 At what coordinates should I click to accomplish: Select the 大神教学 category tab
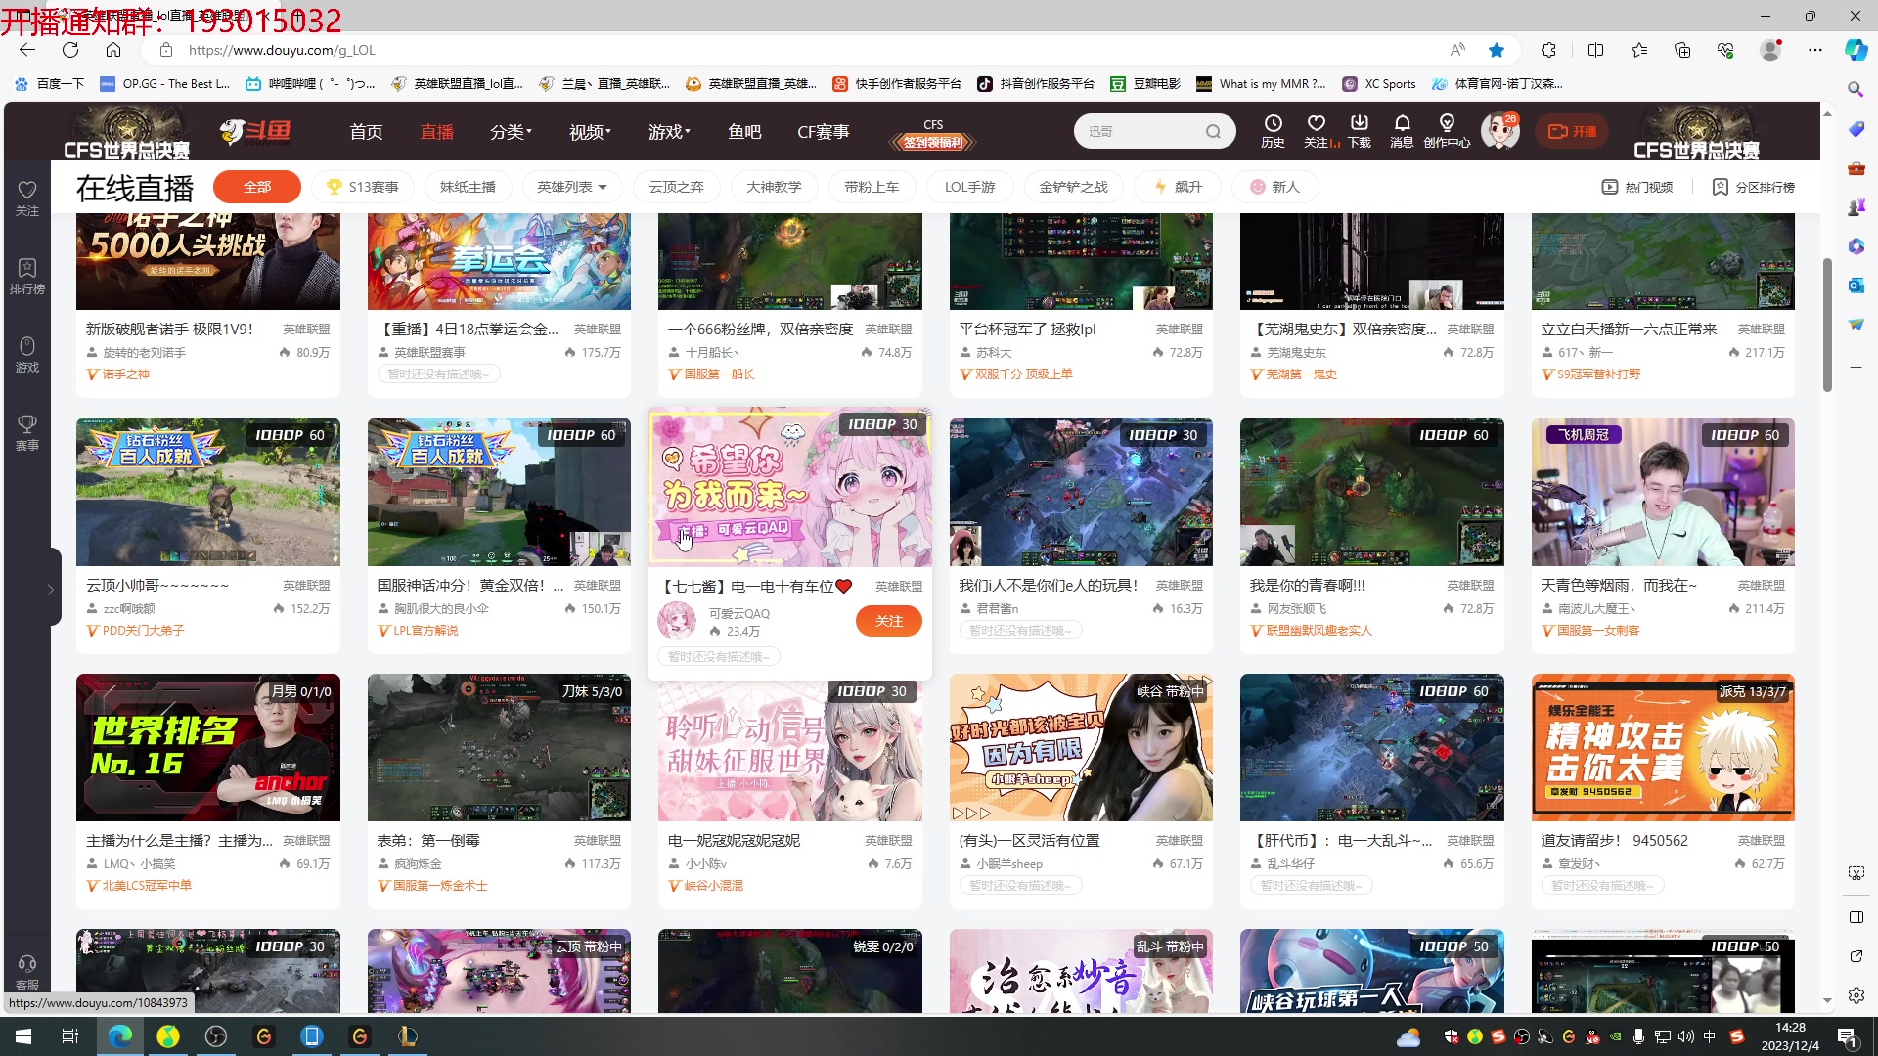tap(774, 187)
